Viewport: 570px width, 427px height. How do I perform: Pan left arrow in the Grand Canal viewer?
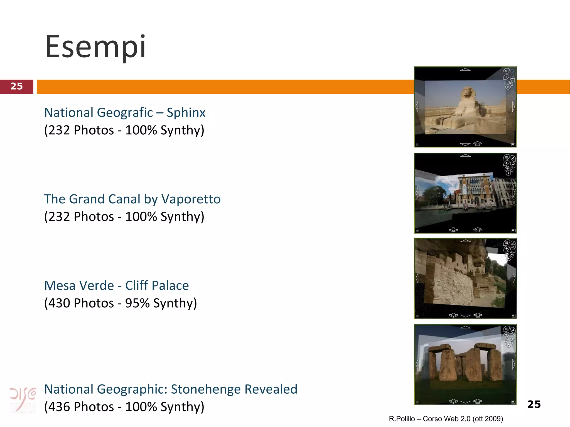coord(417,192)
